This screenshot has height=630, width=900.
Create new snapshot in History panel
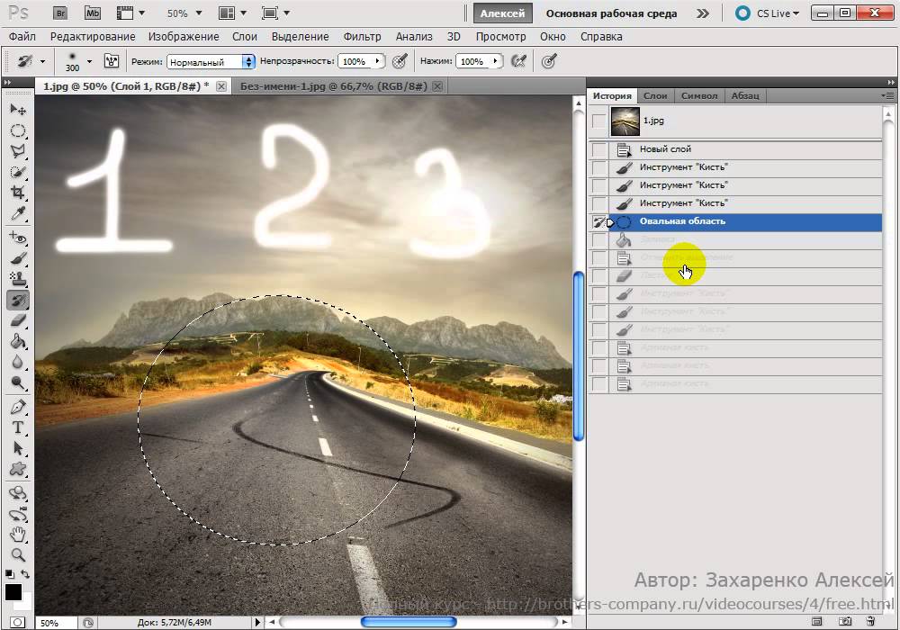pos(845,621)
